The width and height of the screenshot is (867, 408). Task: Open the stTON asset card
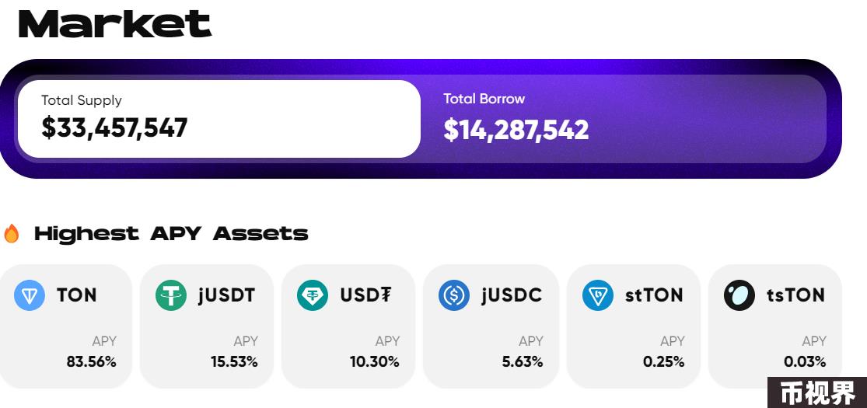point(633,326)
